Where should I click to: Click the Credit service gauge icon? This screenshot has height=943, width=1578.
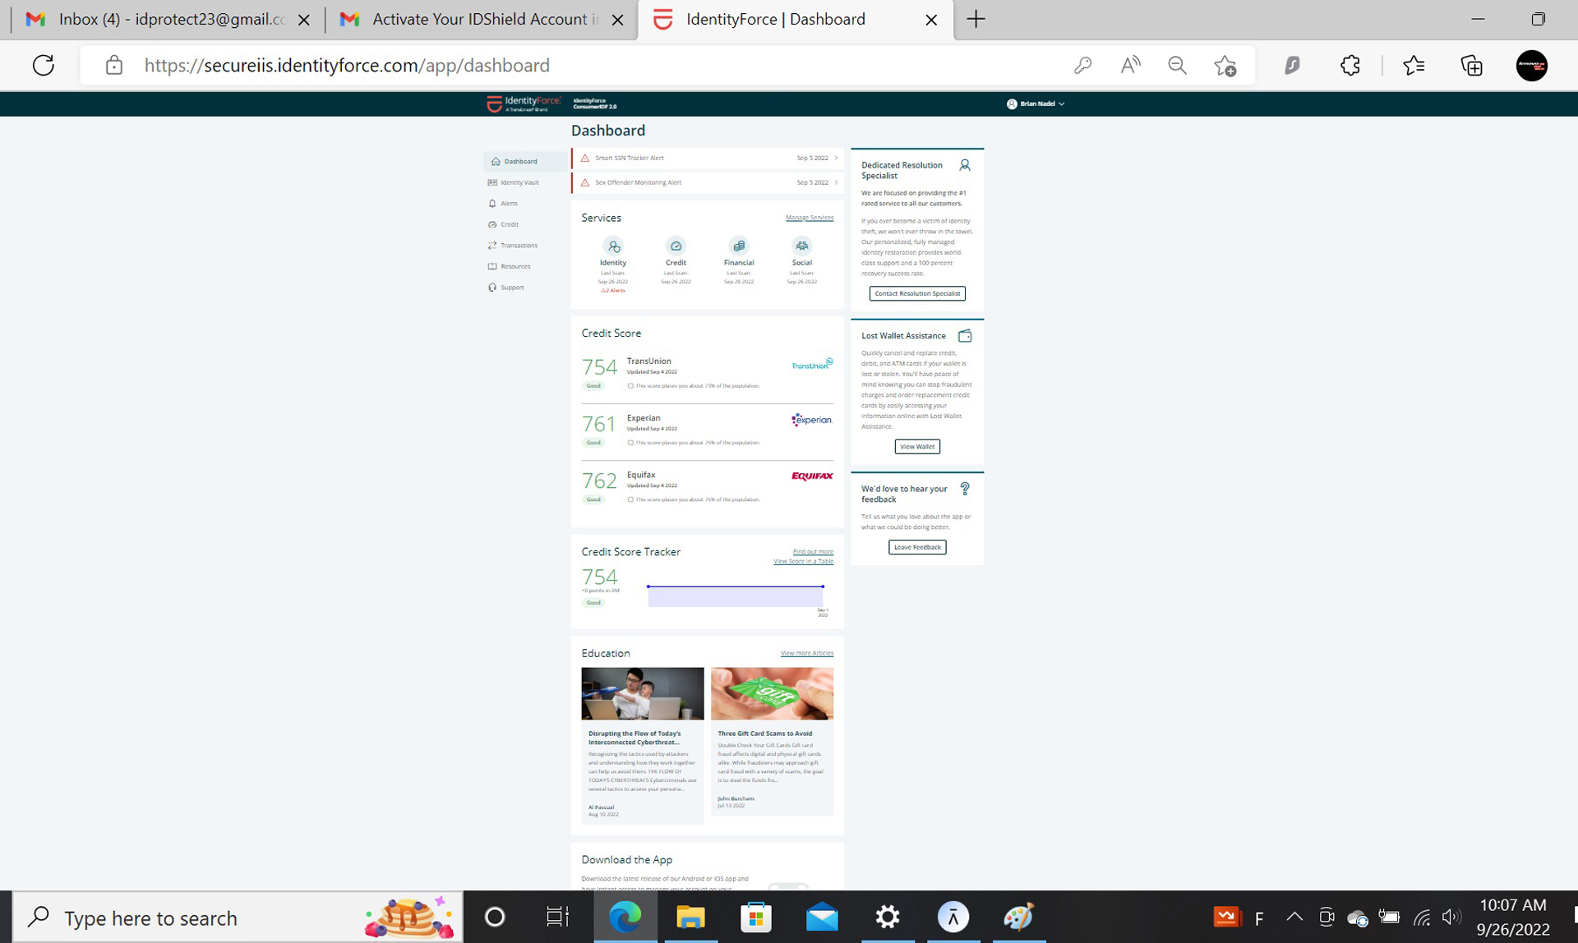676,246
